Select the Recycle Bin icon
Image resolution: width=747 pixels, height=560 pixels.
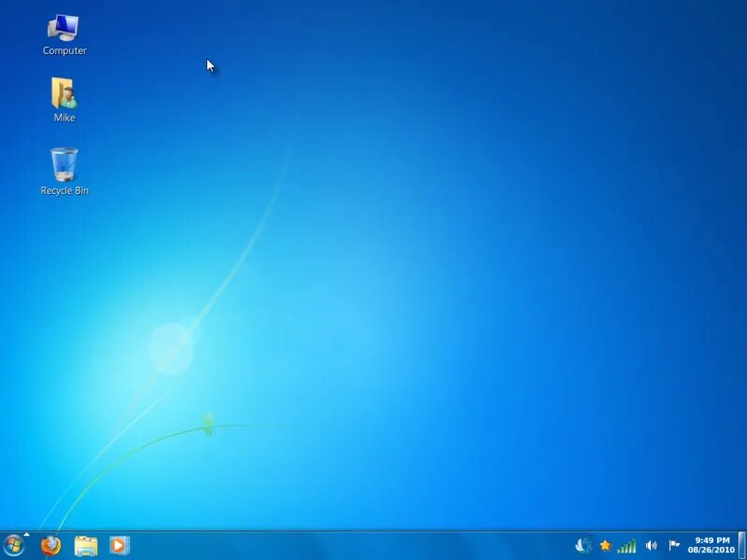64,164
